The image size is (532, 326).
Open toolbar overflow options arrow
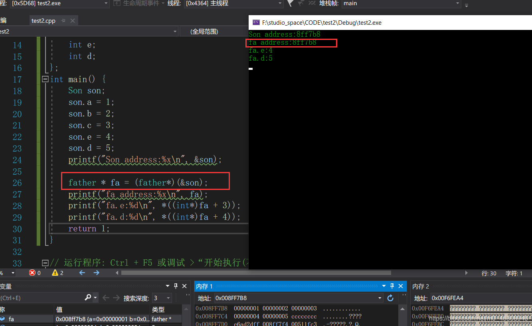pos(466,5)
